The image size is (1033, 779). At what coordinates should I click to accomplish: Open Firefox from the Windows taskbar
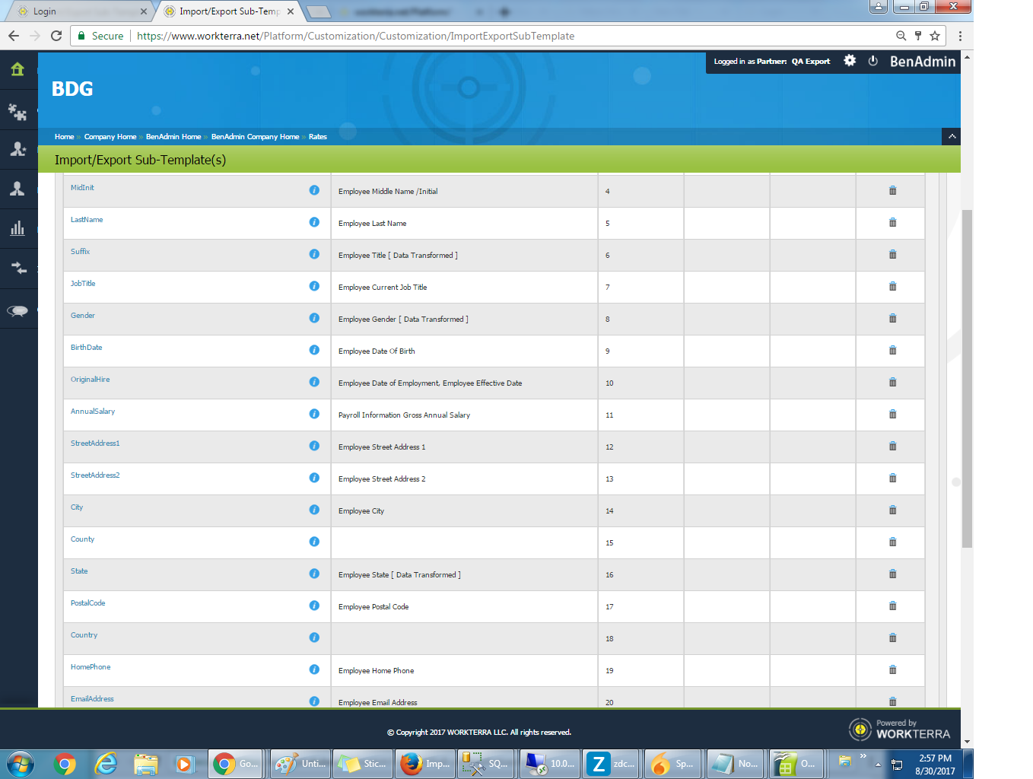tap(424, 764)
